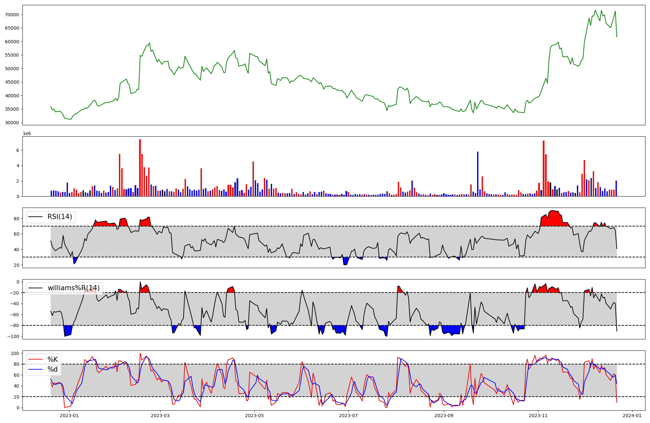The image size is (650, 423).
Task: Click the 2023-11 x-axis date label
Action: (538, 416)
